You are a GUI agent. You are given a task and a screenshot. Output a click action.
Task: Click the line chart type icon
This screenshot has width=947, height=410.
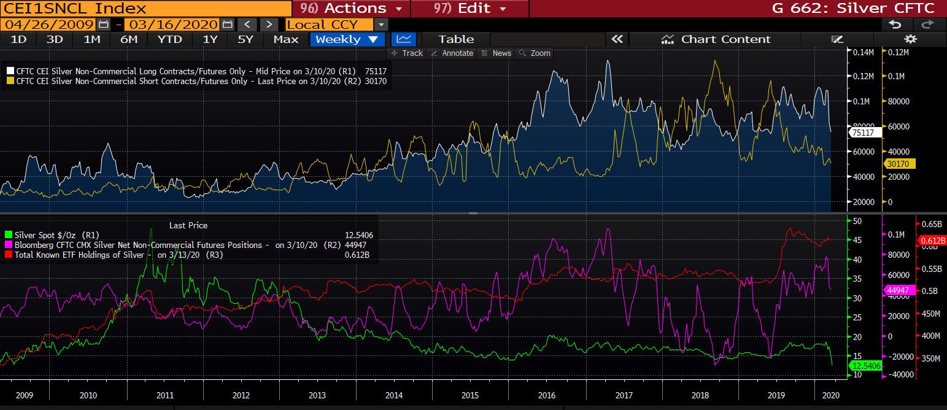coord(403,39)
